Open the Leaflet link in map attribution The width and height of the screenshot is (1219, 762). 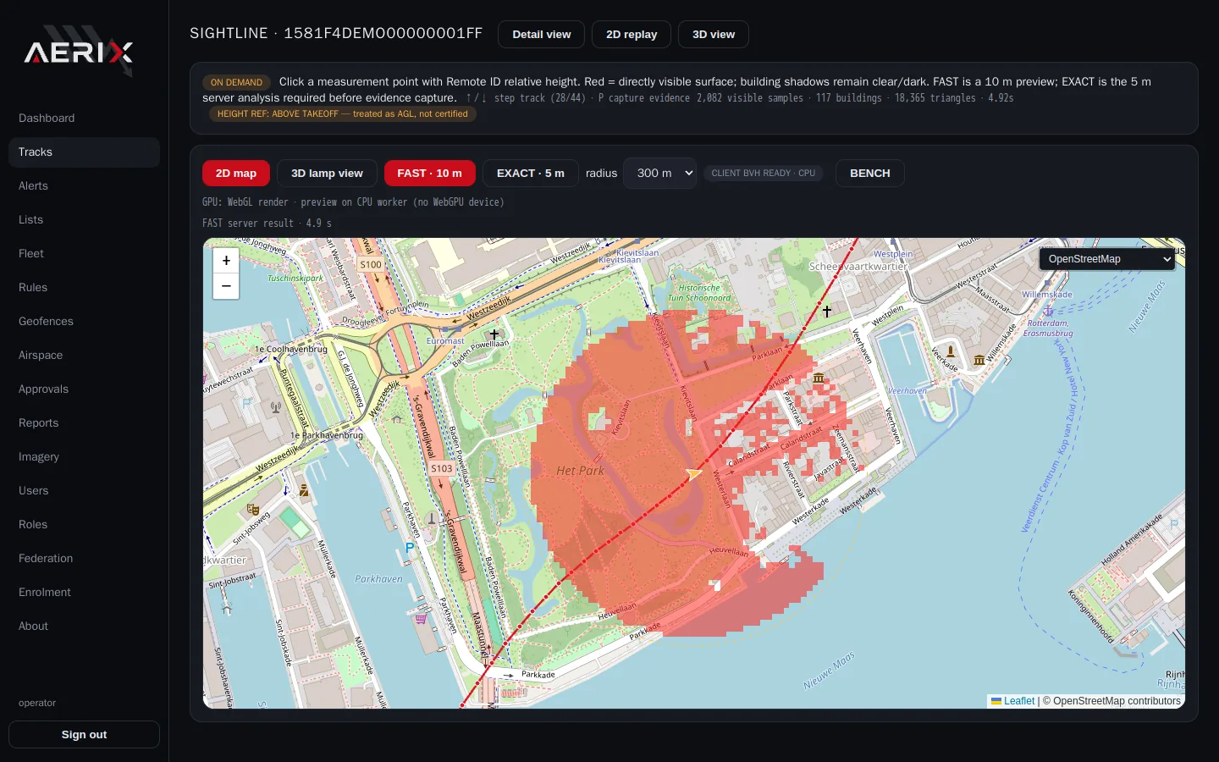pyautogui.click(x=1013, y=701)
